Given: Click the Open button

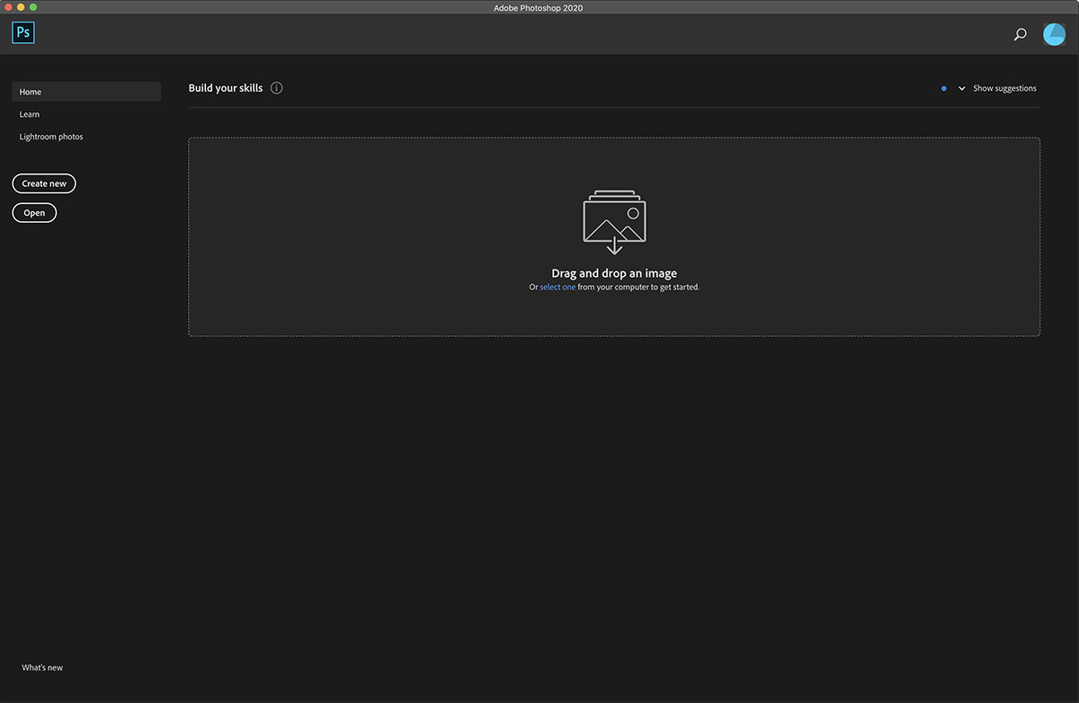Looking at the screenshot, I should 34,213.
